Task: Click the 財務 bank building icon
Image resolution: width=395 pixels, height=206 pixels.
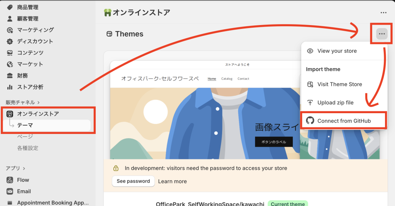Action: pyautogui.click(x=10, y=75)
